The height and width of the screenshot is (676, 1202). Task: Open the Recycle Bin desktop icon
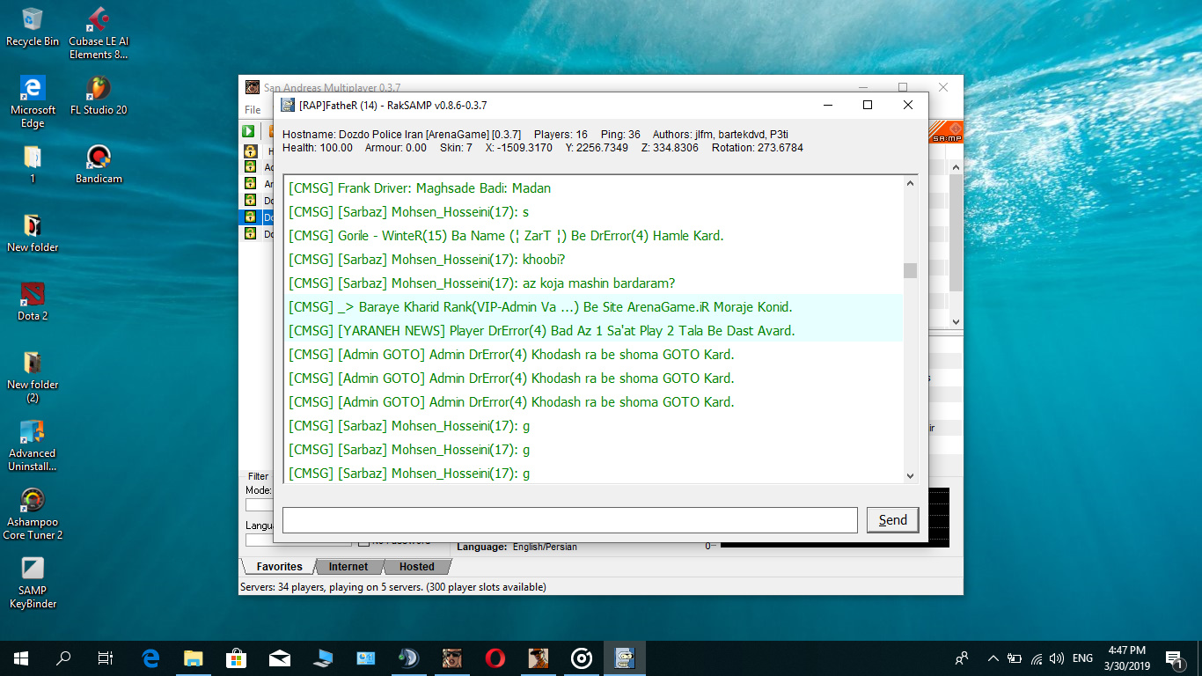[33, 27]
